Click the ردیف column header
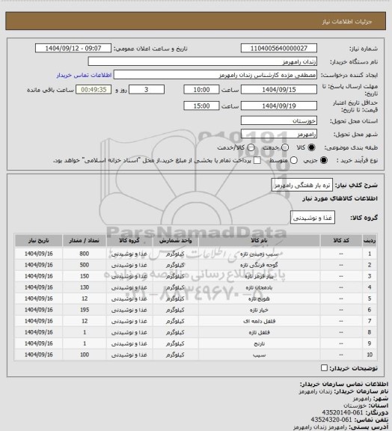Screen dimensions: 392x431 click(x=370, y=241)
